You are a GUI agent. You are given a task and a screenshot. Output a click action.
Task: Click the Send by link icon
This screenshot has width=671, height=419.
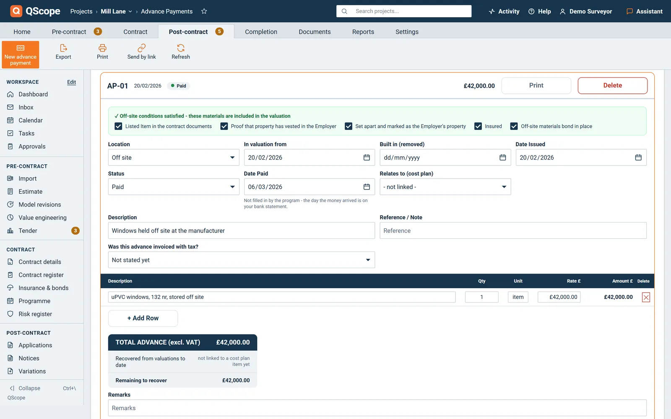[x=142, y=48]
